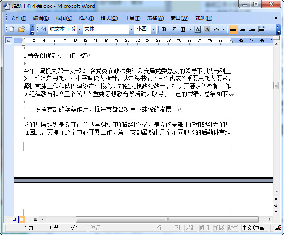Screen dimensions: 284x235
Task: Click spelling and grammar status icon
Action: point(278,228)
